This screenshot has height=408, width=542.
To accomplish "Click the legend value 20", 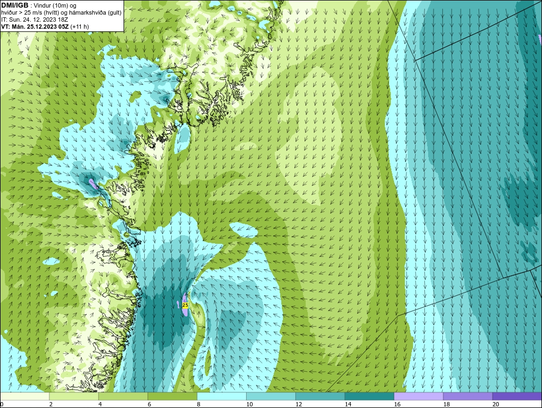I will point(496,404).
